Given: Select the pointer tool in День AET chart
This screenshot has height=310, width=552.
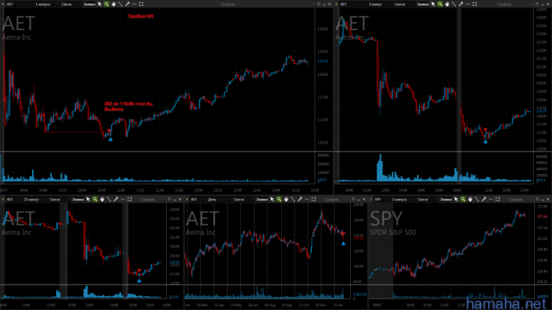Looking at the screenshot, I should point(272,199).
